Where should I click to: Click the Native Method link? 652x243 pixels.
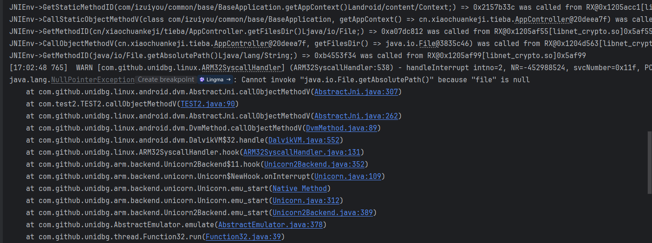coord(300,188)
